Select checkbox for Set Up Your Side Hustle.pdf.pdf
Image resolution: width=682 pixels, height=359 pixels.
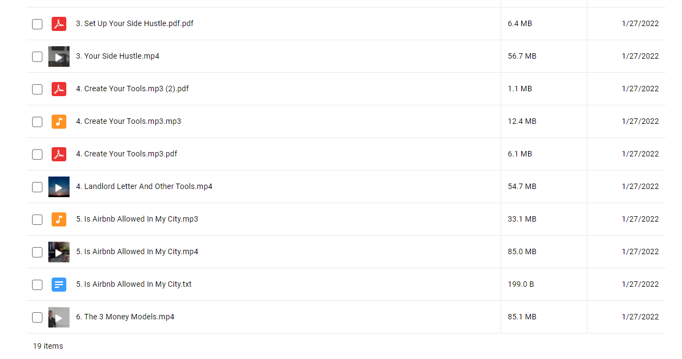[37, 24]
